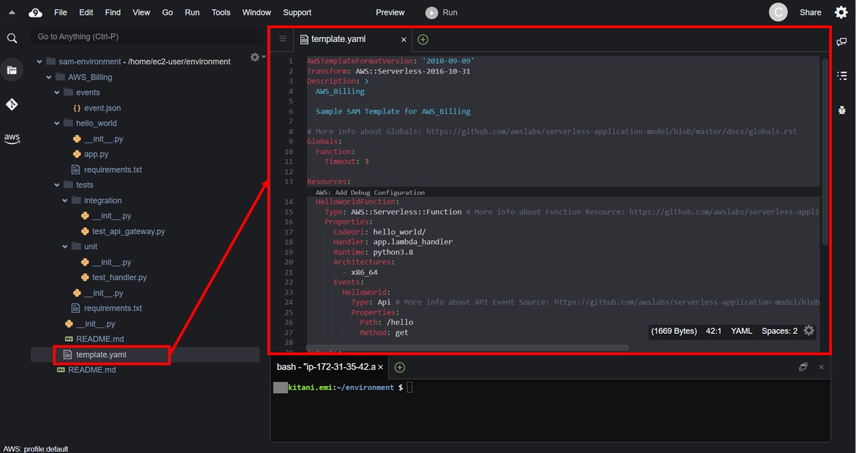Image resolution: width=856 pixels, height=453 pixels.
Task: Click the editor vertical scrollbar
Action: pos(824,153)
